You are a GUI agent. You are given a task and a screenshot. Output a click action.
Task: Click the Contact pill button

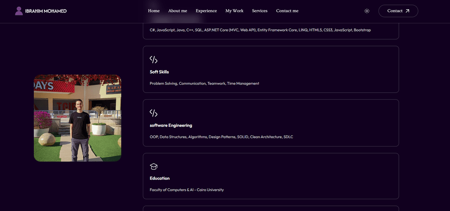pos(398,11)
